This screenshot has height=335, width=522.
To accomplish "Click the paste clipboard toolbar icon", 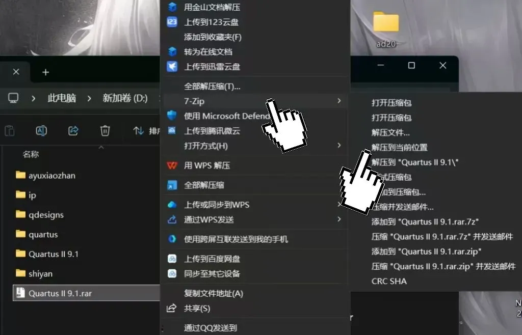I will coord(9,131).
